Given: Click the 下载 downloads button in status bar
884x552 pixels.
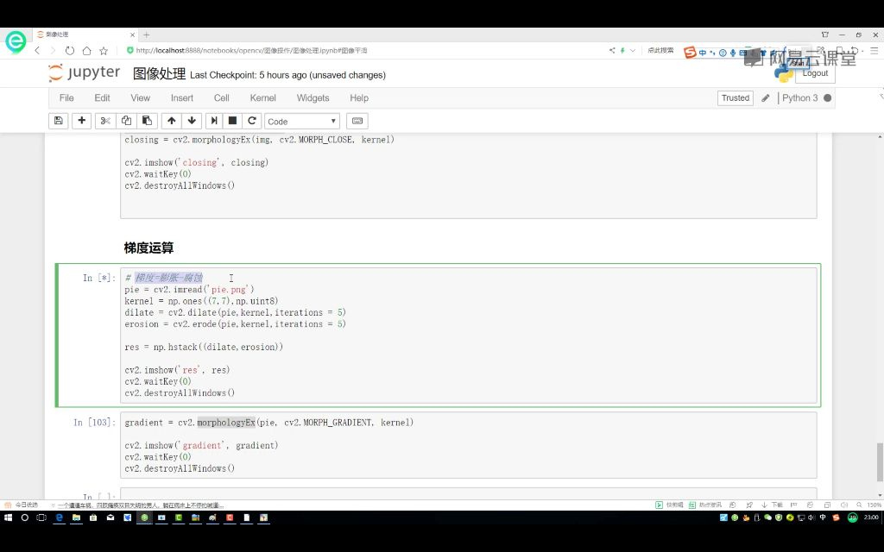Looking at the screenshot, I should [x=773, y=505].
